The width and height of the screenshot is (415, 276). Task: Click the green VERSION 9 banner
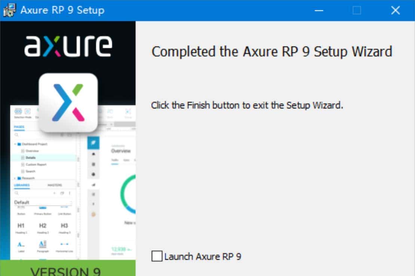tap(68, 268)
